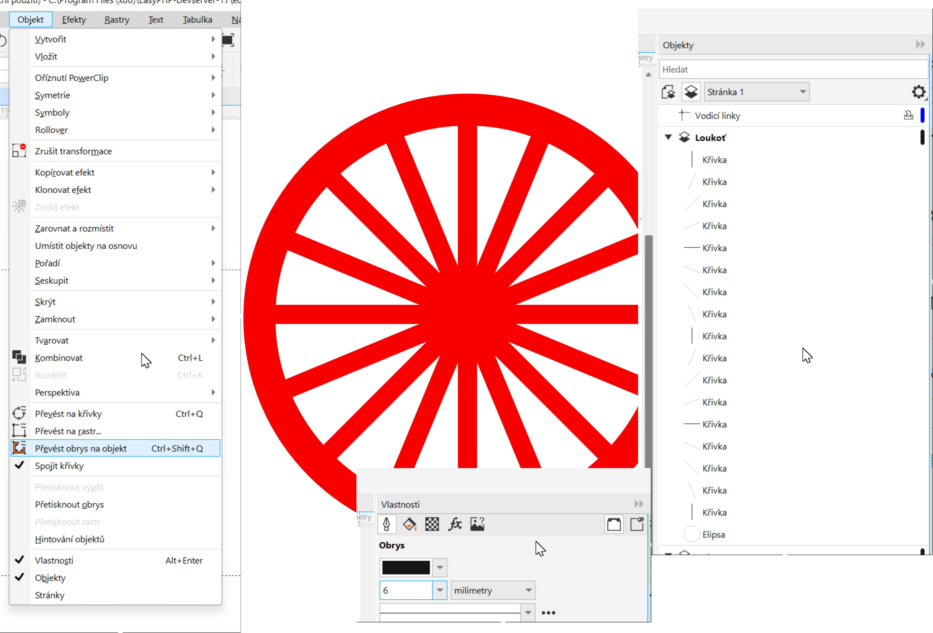Viewport: 933px width, 633px height.
Task: Choose Kombinovat from the Objekt menu
Action: pyautogui.click(x=59, y=357)
